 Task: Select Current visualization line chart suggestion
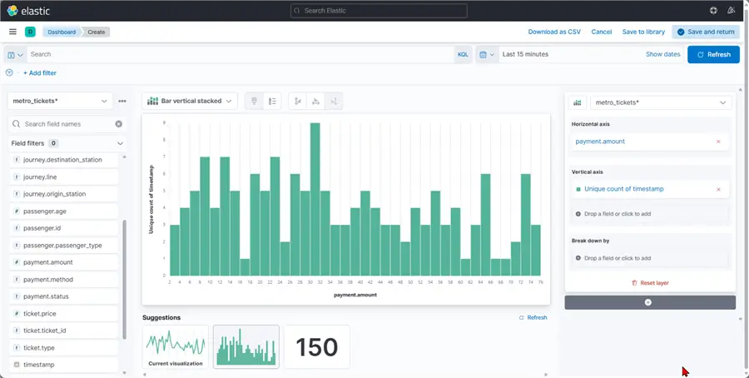[176, 347]
